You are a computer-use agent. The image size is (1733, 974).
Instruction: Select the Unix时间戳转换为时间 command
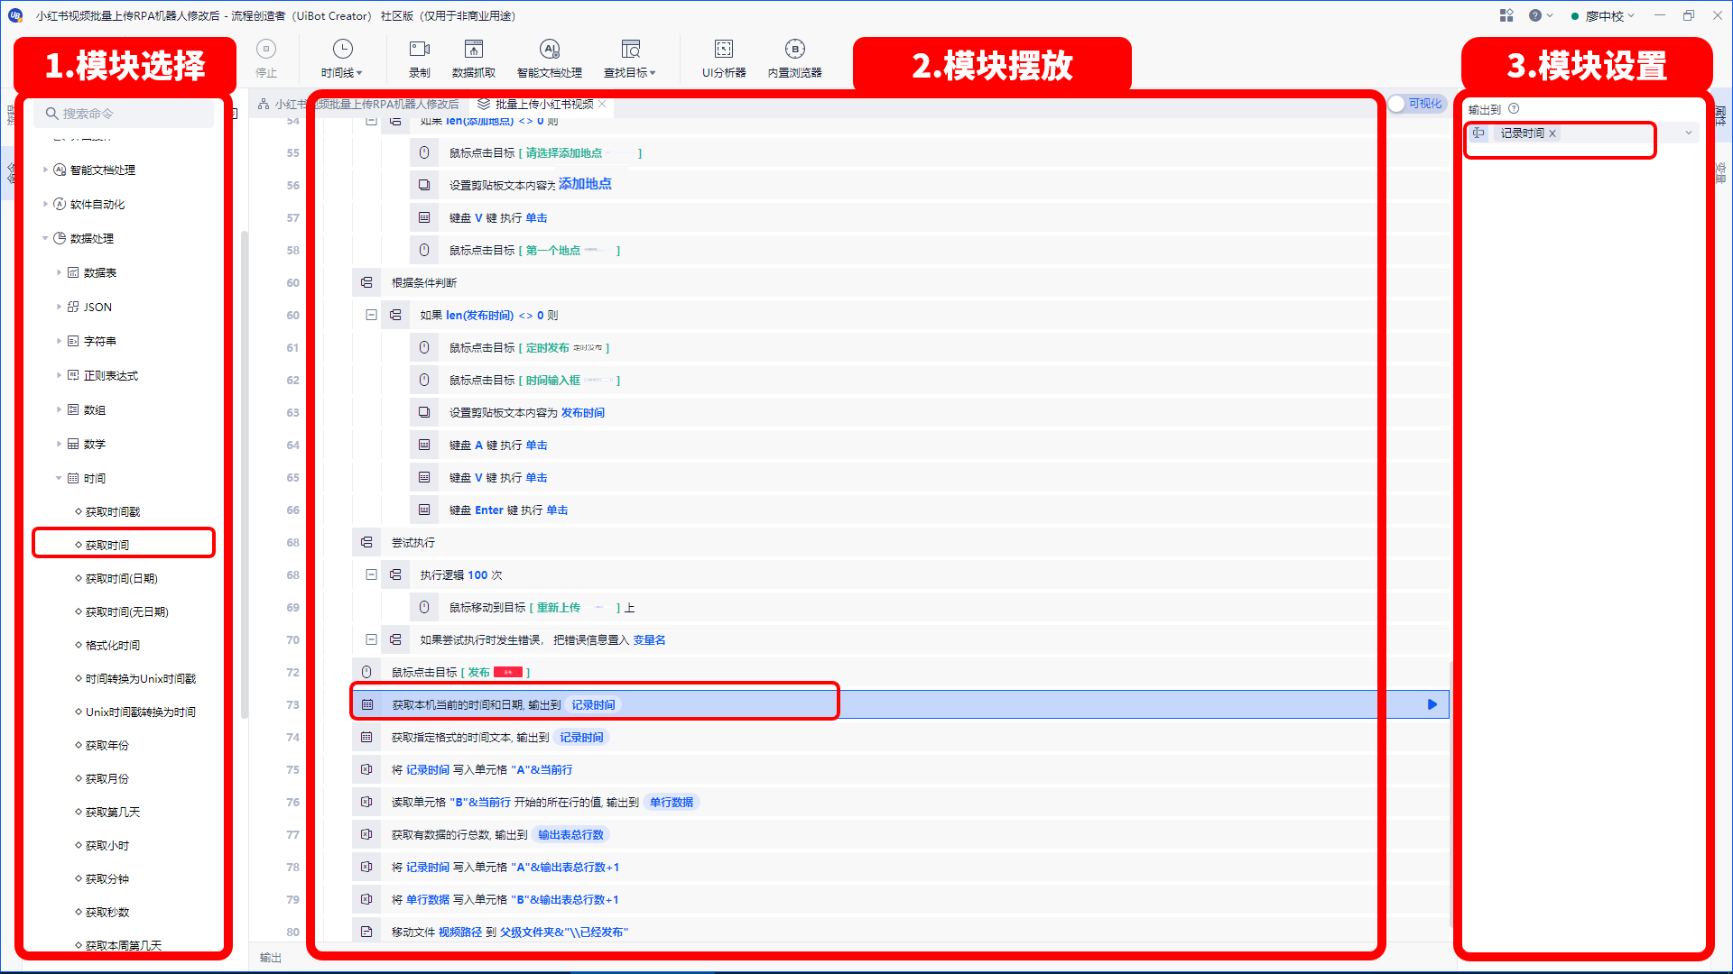tap(141, 712)
